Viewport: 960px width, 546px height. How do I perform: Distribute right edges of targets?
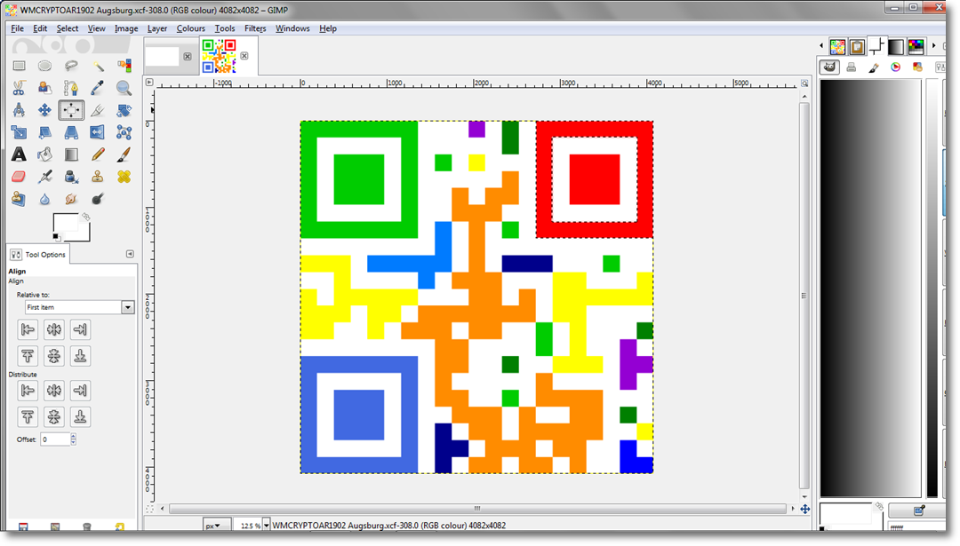80,390
